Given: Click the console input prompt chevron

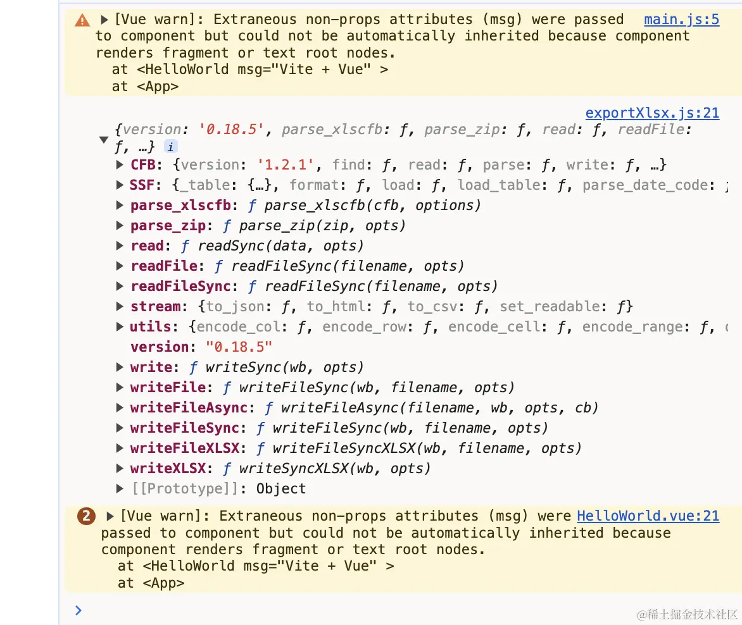Looking at the screenshot, I should click(79, 610).
